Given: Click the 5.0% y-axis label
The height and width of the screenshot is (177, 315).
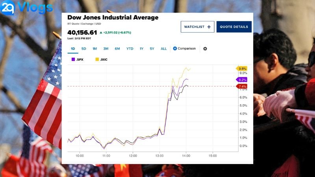Looking at the screenshot, I should tap(243, 105).
